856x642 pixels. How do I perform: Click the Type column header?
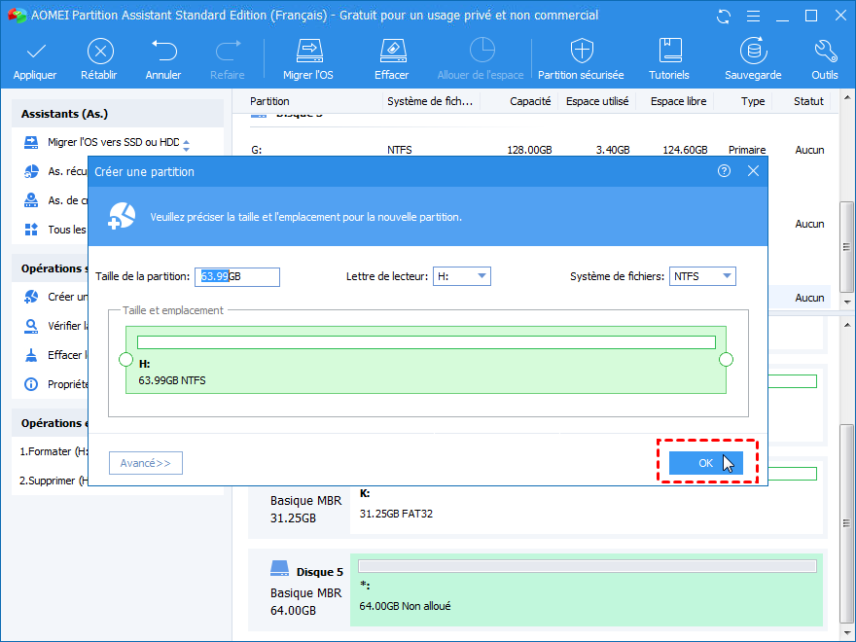pyautogui.click(x=753, y=101)
